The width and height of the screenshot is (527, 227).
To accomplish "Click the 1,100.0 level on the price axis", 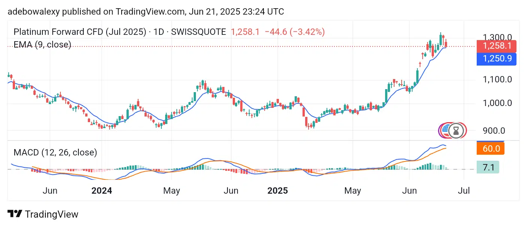I will [497, 79].
